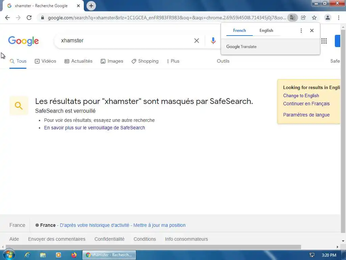Click the padlock site info icon
Viewport: 346px width, 260px height.
43,18
